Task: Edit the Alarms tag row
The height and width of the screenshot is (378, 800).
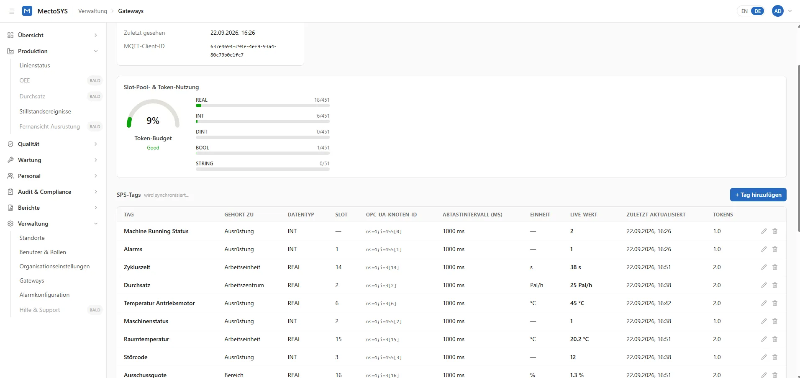Action: tap(764, 249)
